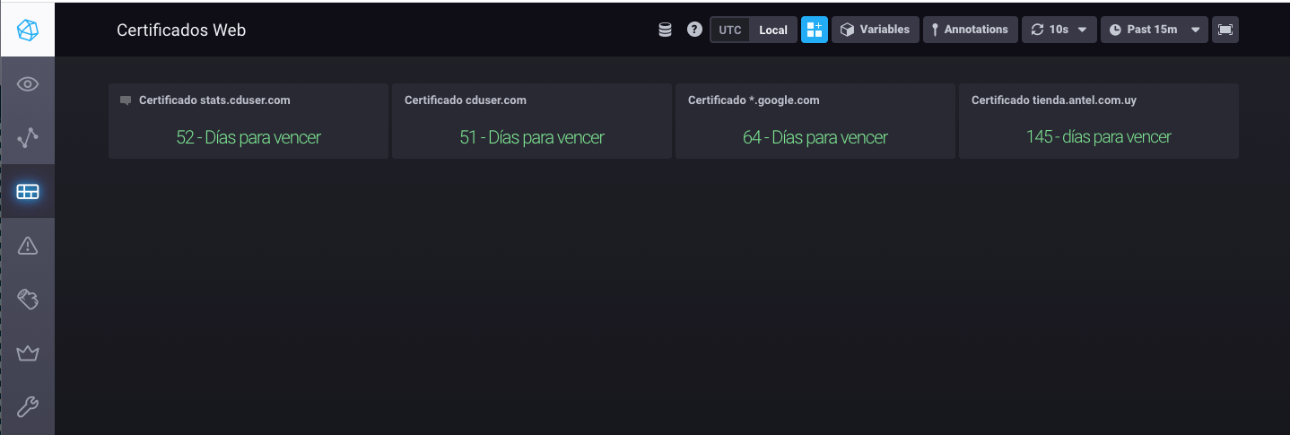Open the Chronograf home logo
The height and width of the screenshot is (435, 1290).
tap(27, 30)
